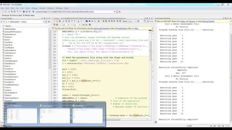The height and width of the screenshot is (130, 232).
Task: Magnifier icon at end of cell toolbar
Action: 90,25
